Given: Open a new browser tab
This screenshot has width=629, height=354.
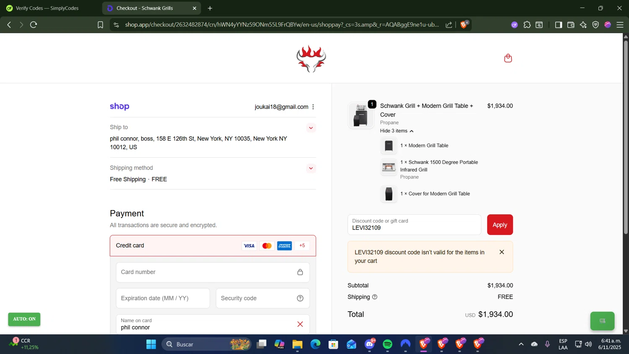Looking at the screenshot, I should point(210,8).
